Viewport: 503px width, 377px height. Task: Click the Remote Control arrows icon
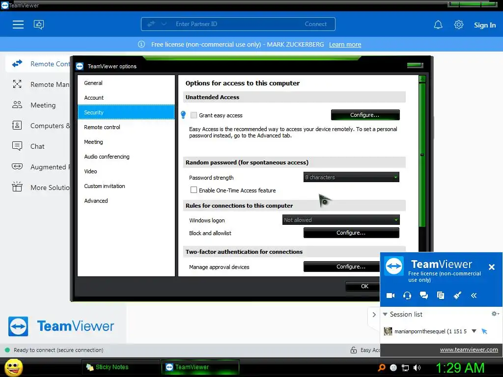(x=17, y=63)
